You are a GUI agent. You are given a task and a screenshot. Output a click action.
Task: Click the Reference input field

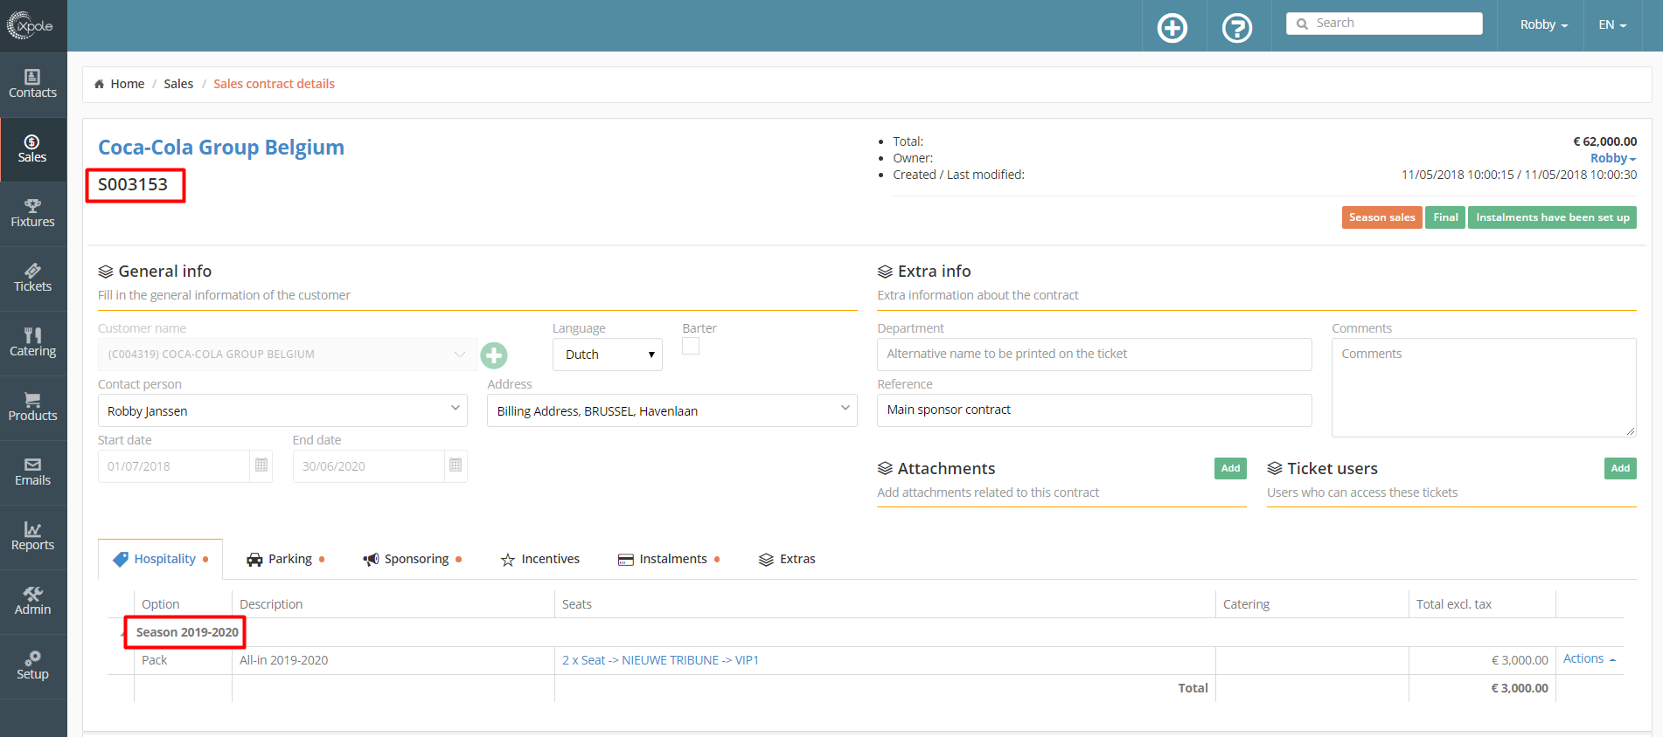1095,410
